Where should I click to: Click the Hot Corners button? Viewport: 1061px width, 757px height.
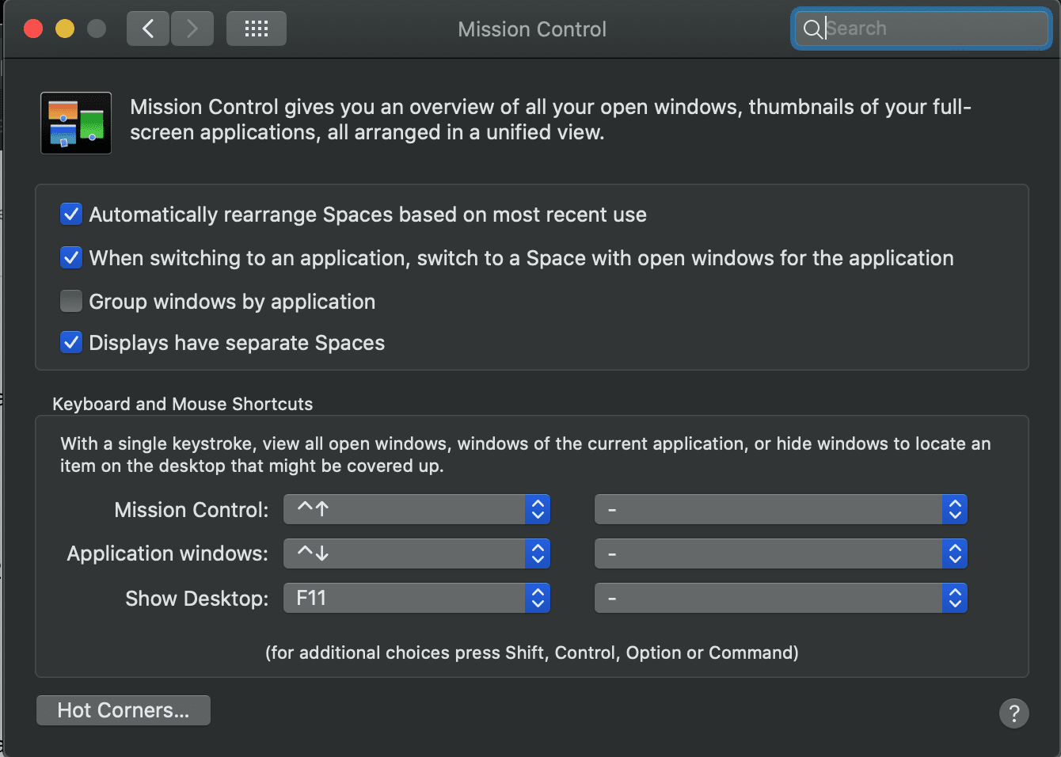(124, 710)
